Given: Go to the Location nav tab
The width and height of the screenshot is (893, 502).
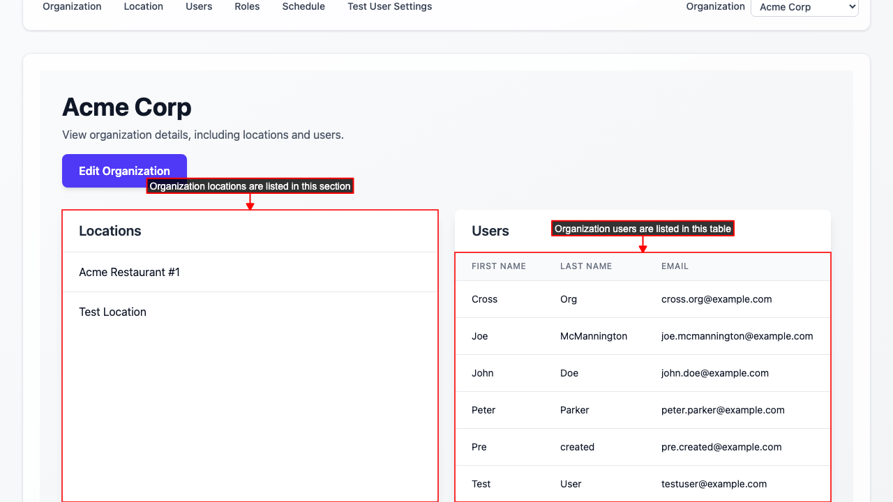Looking at the screenshot, I should click(143, 7).
